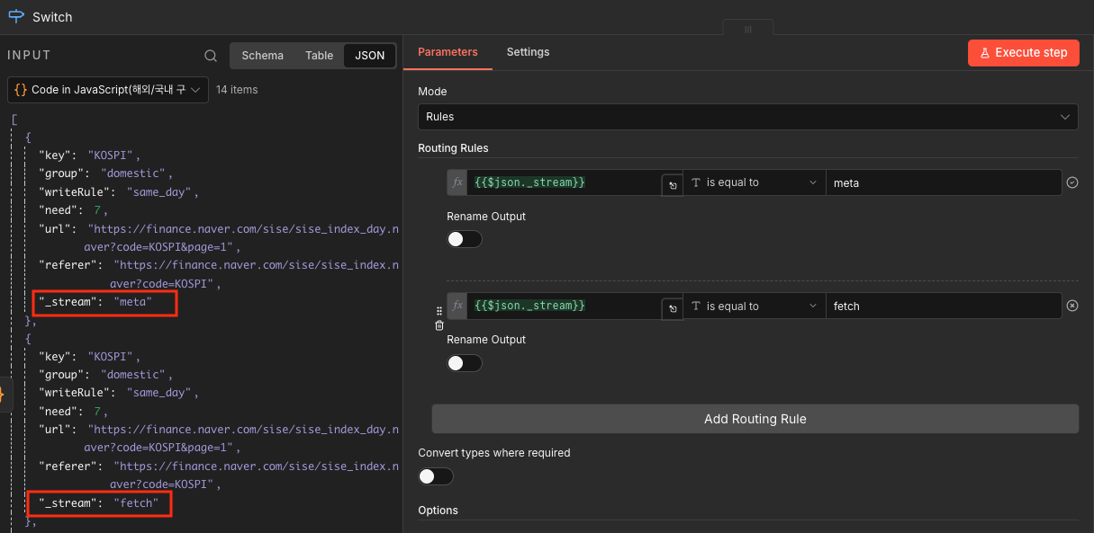The image size is (1094, 533).
Task: Open the 'is equal to' operator dropdown for meta rule
Action: point(755,182)
